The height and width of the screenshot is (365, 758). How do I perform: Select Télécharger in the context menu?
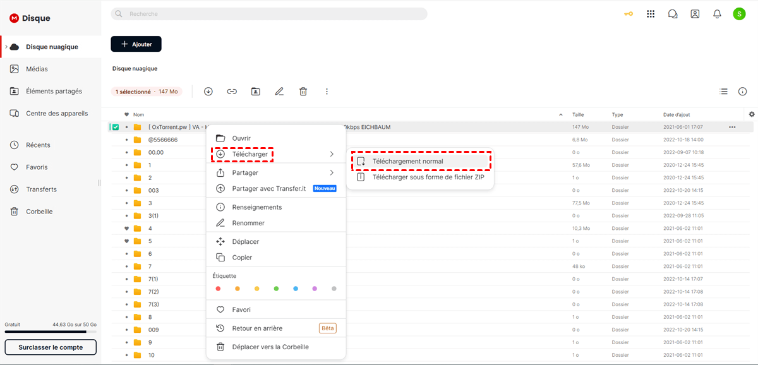pos(276,154)
